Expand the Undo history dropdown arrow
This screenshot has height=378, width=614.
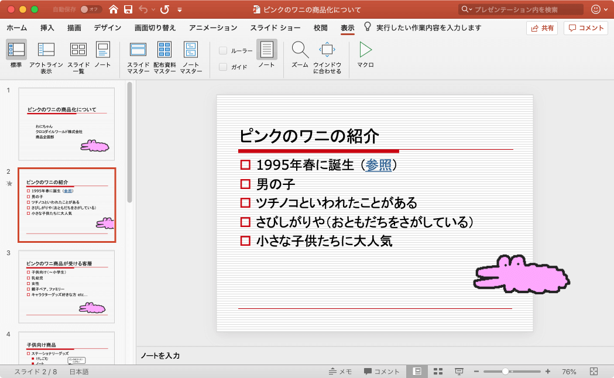pyautogui.click(x=153, y=10)
